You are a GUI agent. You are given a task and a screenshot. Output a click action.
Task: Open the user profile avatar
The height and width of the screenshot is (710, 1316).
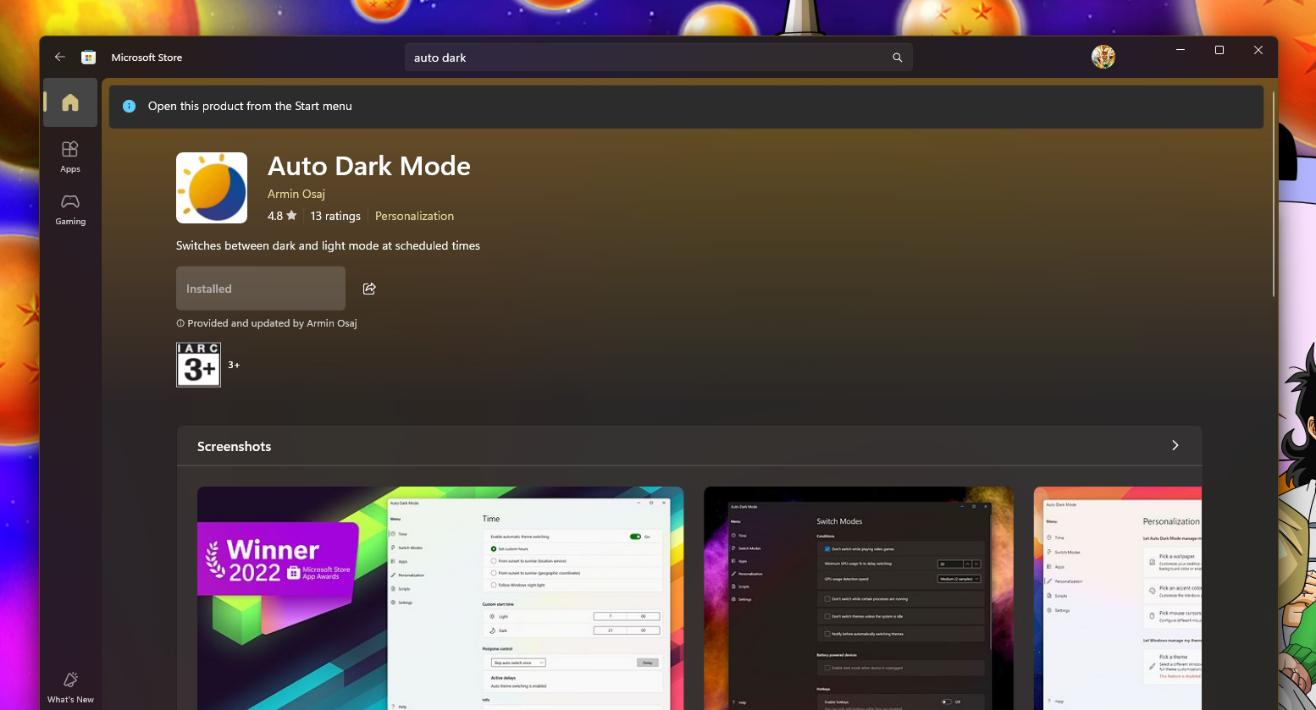coord(1103,57)
